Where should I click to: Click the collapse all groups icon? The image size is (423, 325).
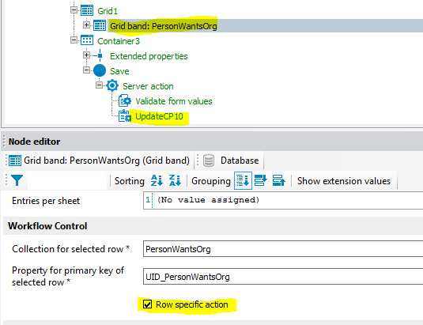(x=278, y=180)
